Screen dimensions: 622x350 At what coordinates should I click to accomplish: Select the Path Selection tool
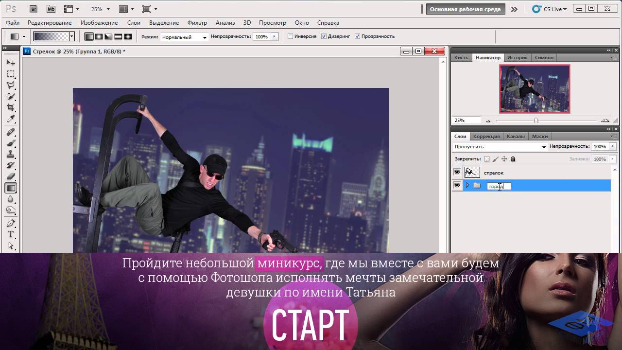(x=10, y=245)
